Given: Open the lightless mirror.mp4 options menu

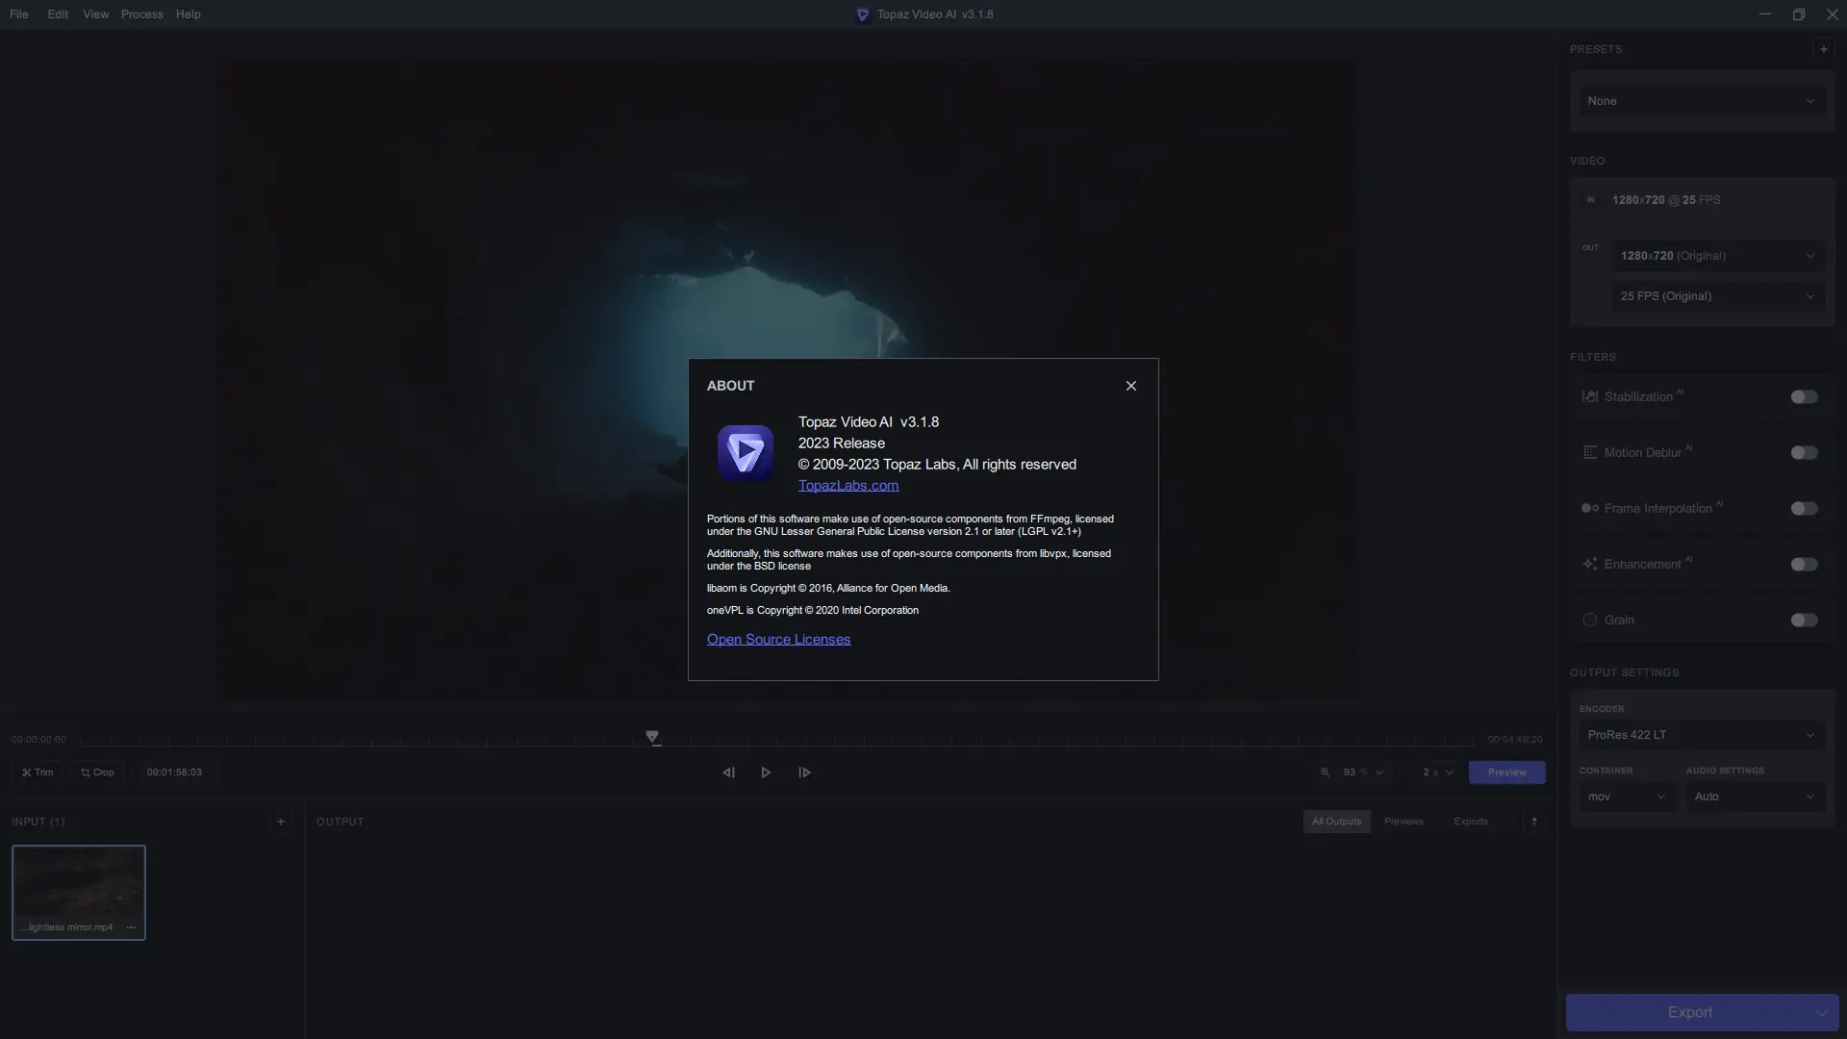Looking at the screenshot, I should coord(131,927).
